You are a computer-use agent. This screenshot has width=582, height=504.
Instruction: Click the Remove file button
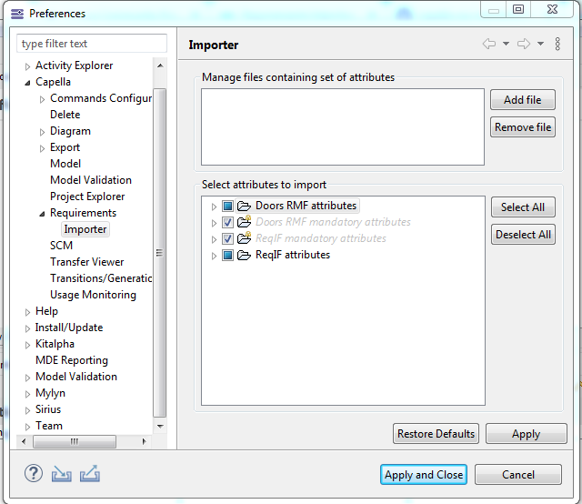tap(523, 127)
